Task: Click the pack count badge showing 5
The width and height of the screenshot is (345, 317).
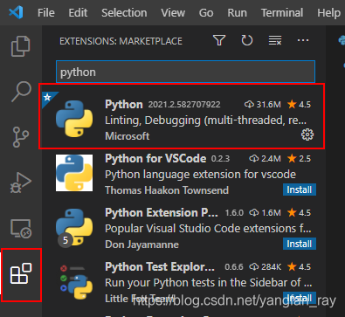Action: click(66, 240)
